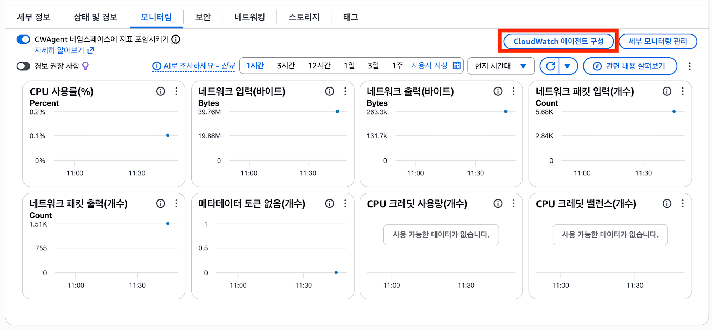
Task: Select the 3시간 time range option
Action: tap(286, 65)
